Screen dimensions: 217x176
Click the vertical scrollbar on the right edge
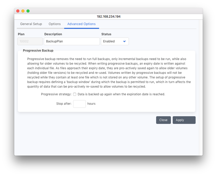pyautogui.click(x=201, y=87)
